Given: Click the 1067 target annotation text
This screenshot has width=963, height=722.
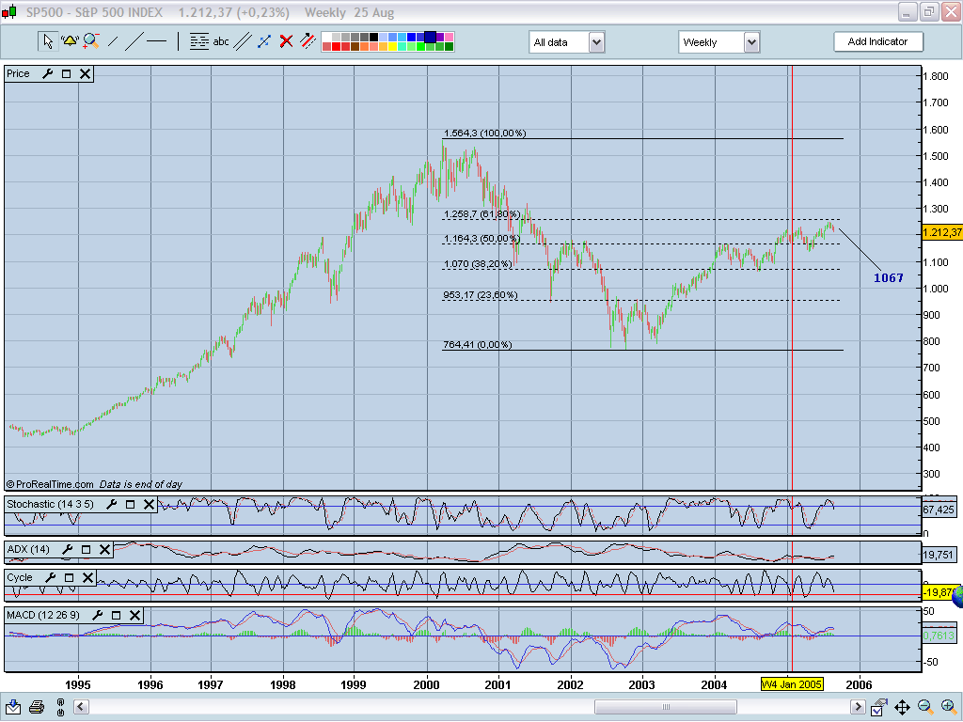Looking at the screenshot, I should 888,278.
